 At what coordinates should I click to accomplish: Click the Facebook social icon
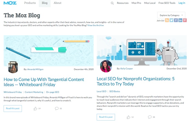click(176, 20)
